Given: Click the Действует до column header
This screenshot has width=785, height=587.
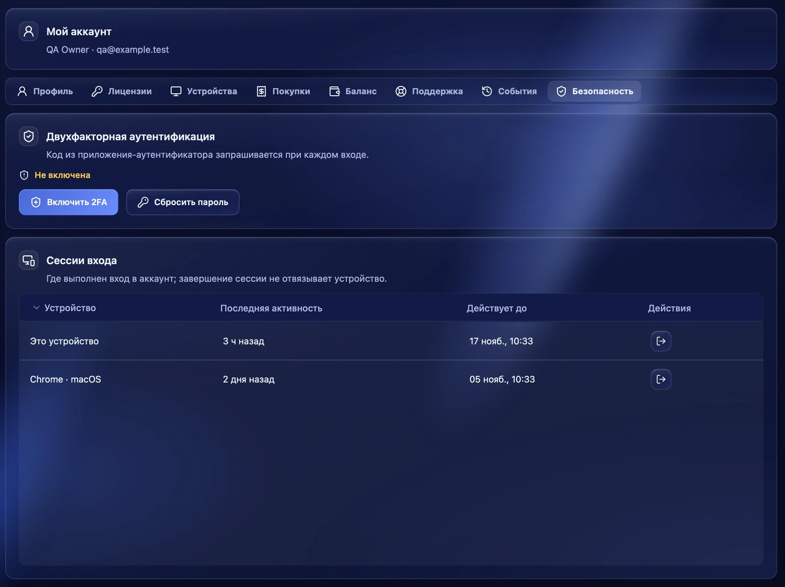Looking at the screenshot, I should coord(497,308).
